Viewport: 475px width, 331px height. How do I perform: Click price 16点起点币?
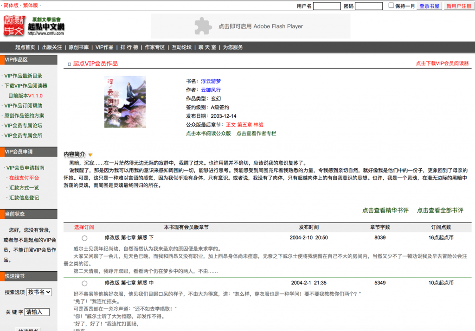[441, 238]
